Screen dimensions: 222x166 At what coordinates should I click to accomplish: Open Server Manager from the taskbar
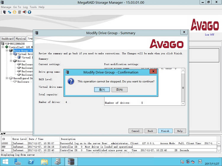17,162
